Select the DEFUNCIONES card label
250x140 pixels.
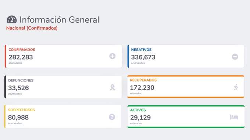coord(21,80)
